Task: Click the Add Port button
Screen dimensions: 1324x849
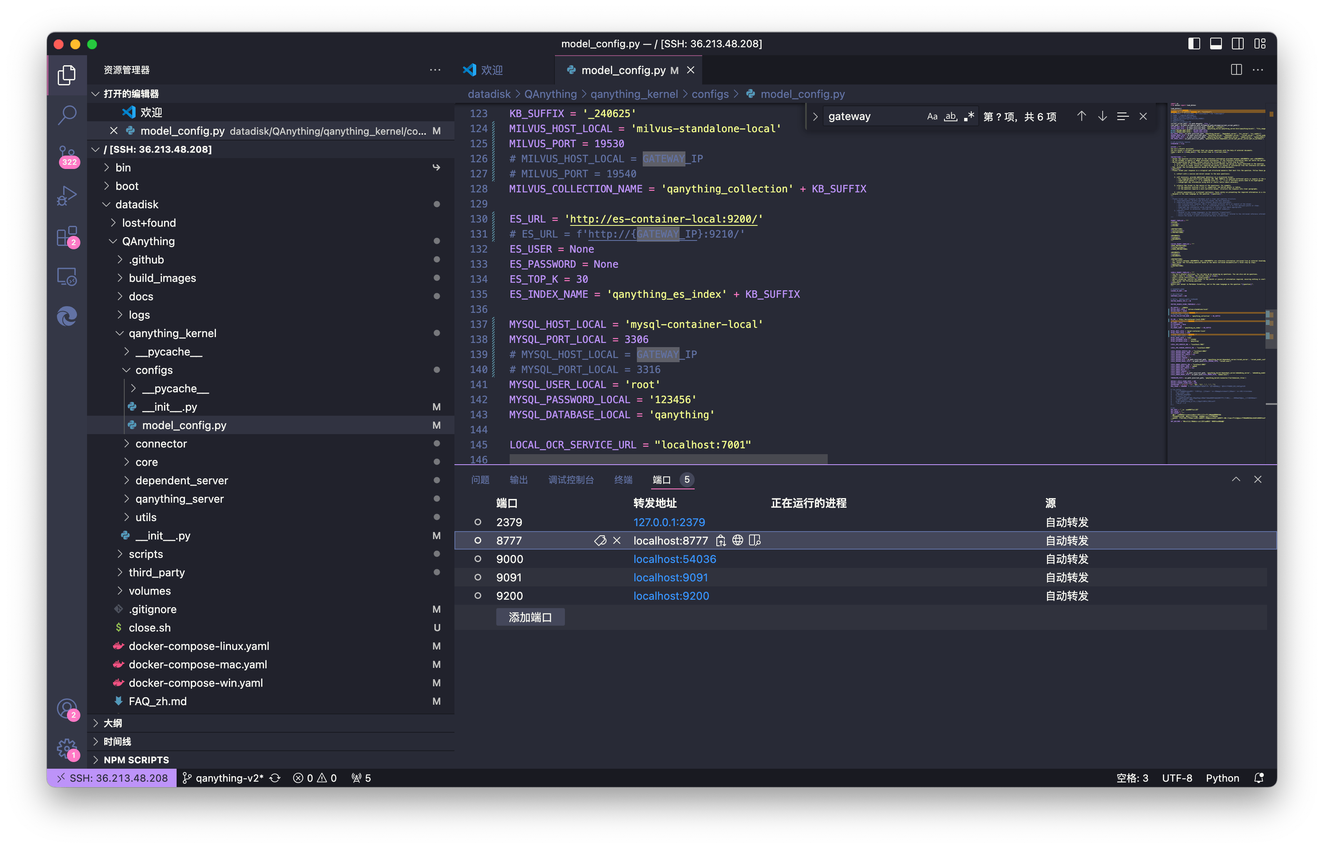Action: click(530, 617)
